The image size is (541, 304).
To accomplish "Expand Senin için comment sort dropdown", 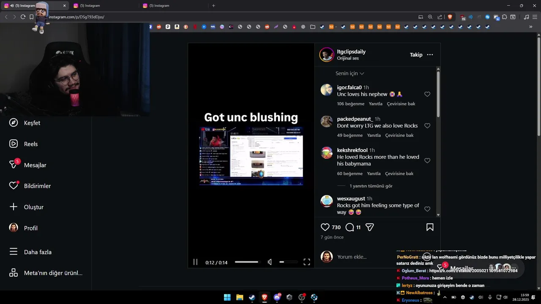I will (350, 73).
